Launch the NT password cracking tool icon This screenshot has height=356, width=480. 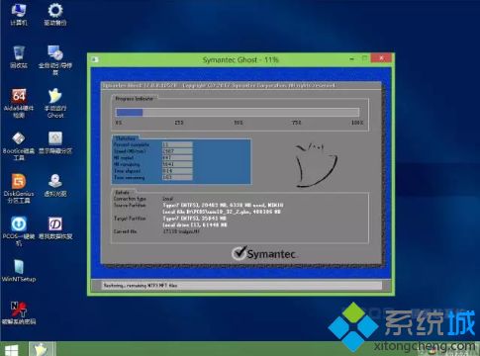[19, 312]
